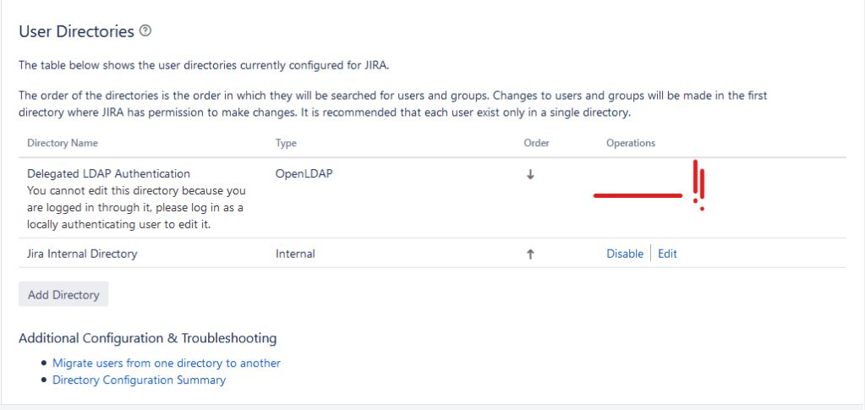865x410 pixels.
Task: Move Delegated LDAP Authentication down in order
Action: (x=530, y=174)
